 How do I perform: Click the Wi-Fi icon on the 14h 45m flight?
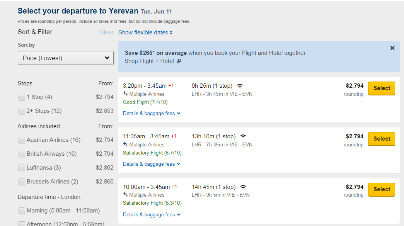243,187
